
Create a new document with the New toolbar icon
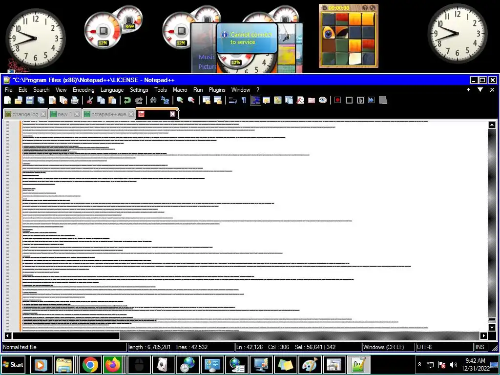(x=8, y=101)
